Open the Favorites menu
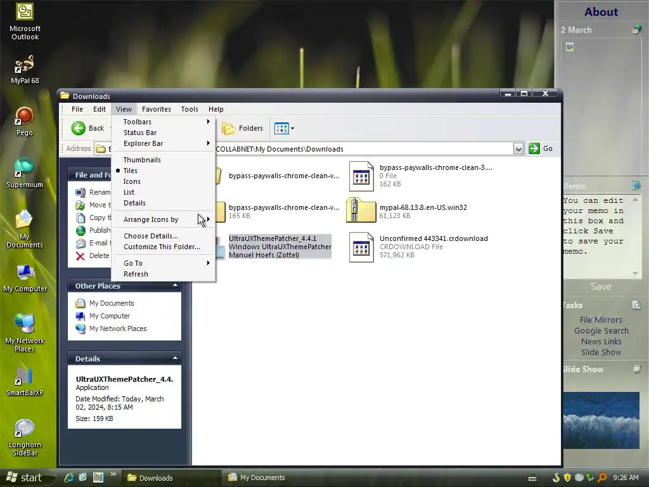This screenshot has width=649, height=487. click(x=156, y=109)
